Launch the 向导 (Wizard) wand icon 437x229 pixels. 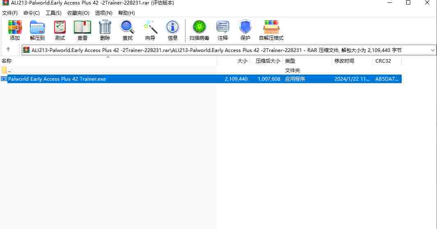[x=150, y=27]
